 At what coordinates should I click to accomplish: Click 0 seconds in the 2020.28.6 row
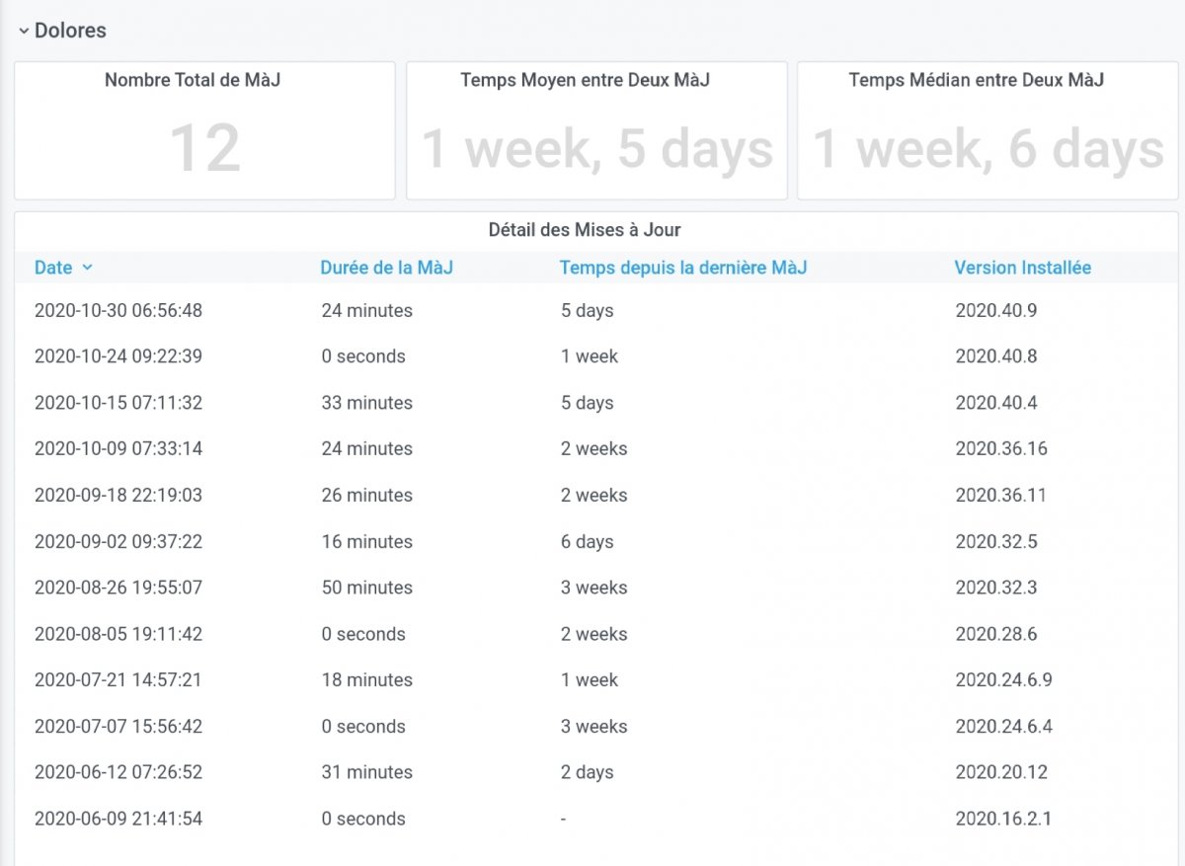pyautogui.click(x=363, y=634)
